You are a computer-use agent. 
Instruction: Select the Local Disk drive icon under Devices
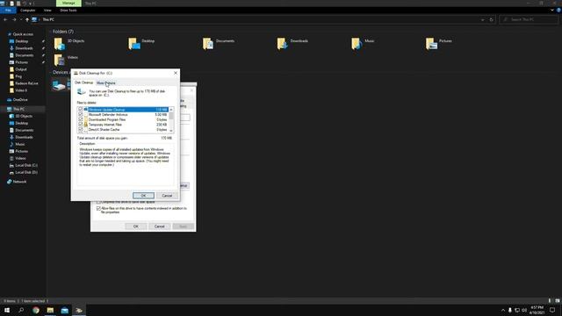pyautogui.click(x=59, y=85)
